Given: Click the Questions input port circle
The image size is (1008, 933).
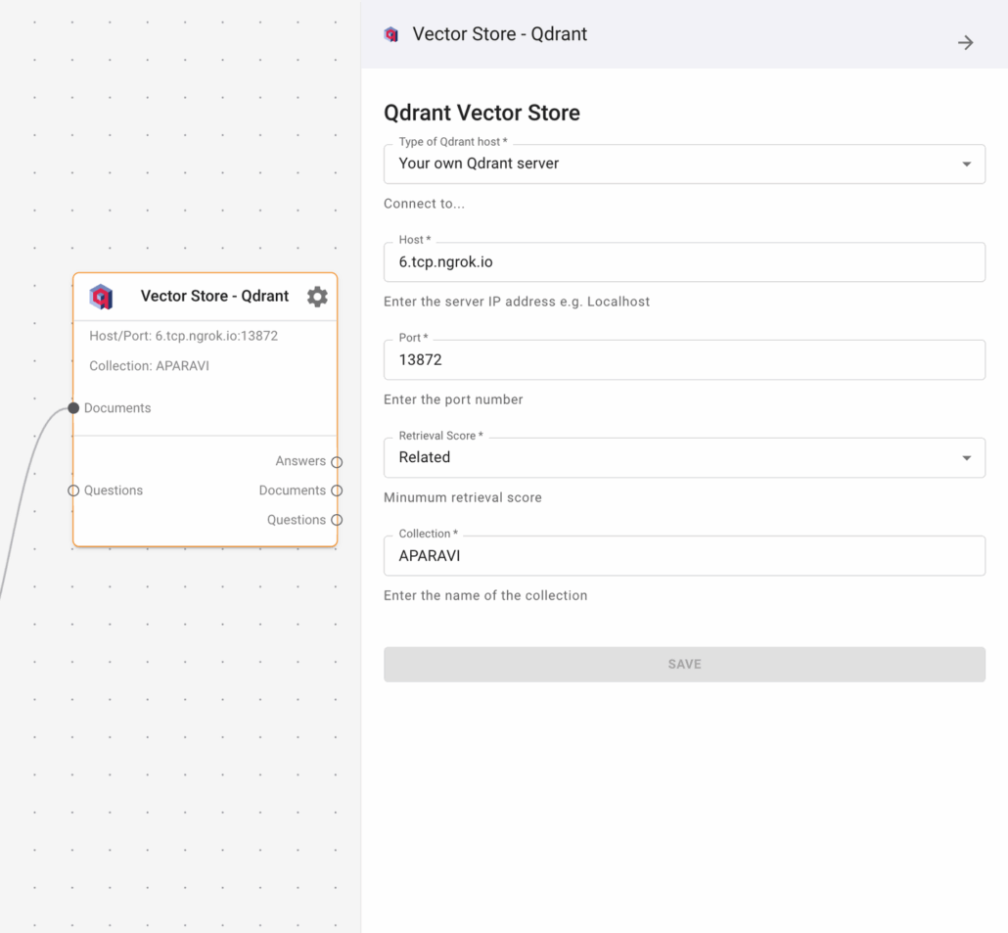Looking at the screenshot, I should pos(73,490).
